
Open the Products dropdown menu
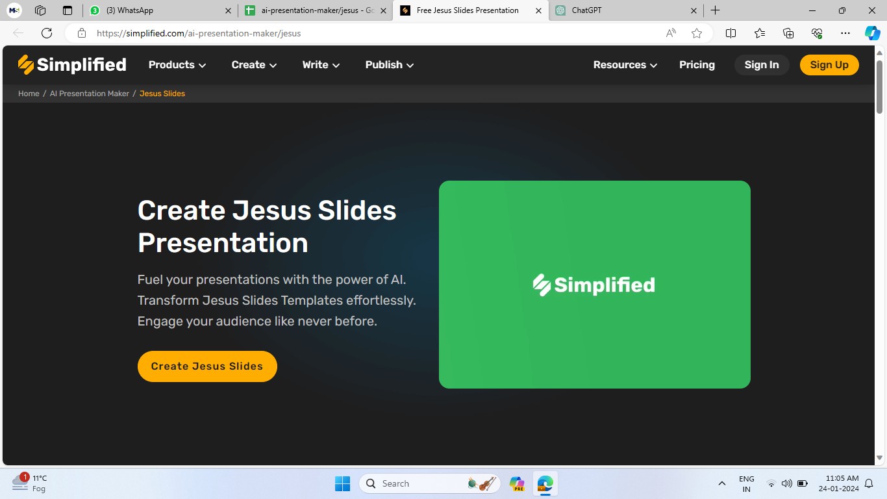pos(177,65)
